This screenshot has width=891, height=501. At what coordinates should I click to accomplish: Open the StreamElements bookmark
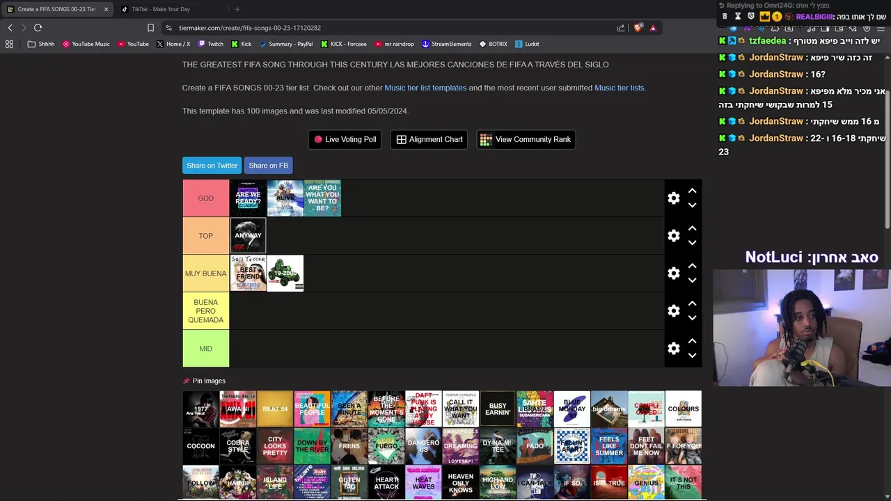(447, 44)
